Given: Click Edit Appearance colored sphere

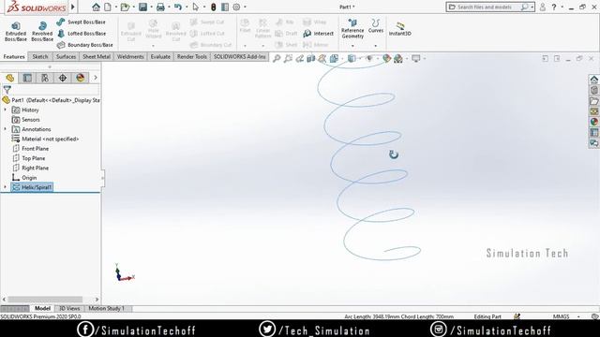Looking at the screenshot, I should (x=386, y=58).
